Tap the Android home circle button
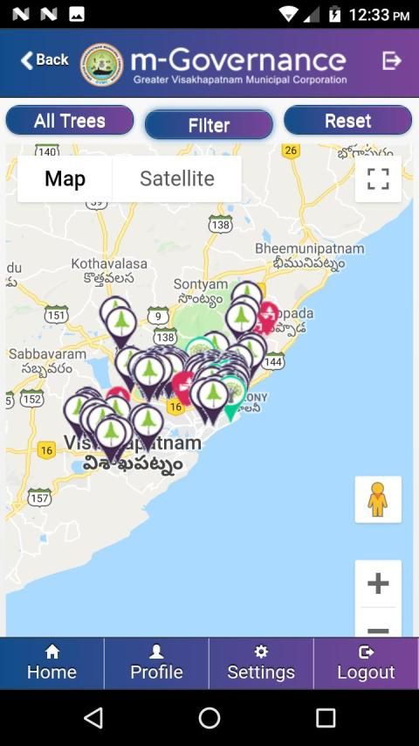This screenshot has height=746, width=419. tap(209, 717)
